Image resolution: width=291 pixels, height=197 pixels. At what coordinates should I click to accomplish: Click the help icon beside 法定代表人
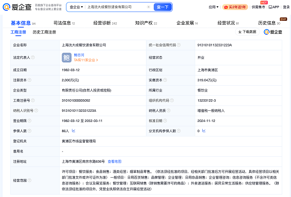[x=32, y=58]
